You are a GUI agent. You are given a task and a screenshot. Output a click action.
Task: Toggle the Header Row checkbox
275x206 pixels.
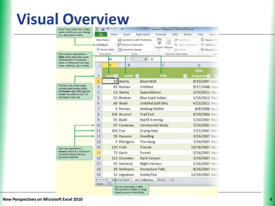[202, 40]
